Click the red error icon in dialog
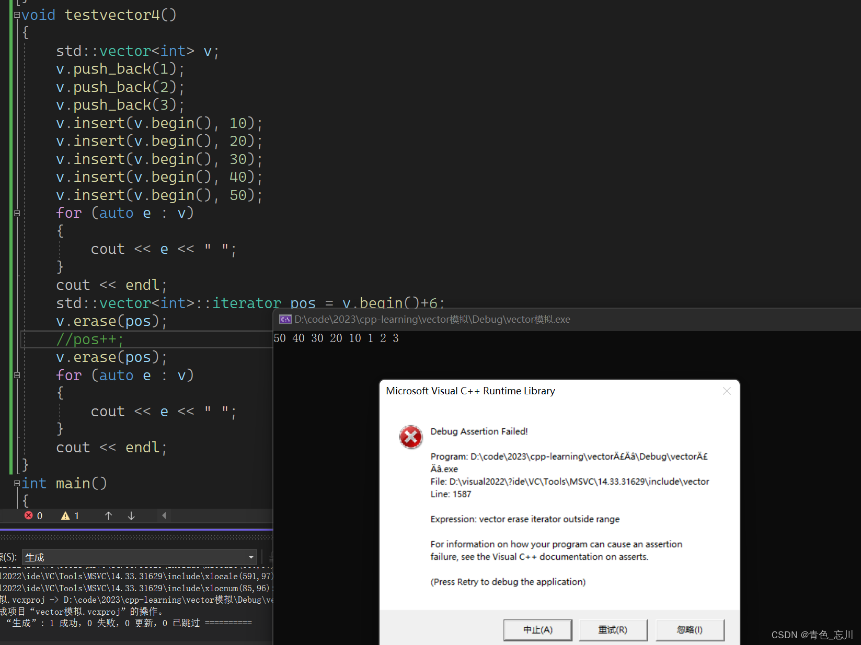 coord(411,437)
